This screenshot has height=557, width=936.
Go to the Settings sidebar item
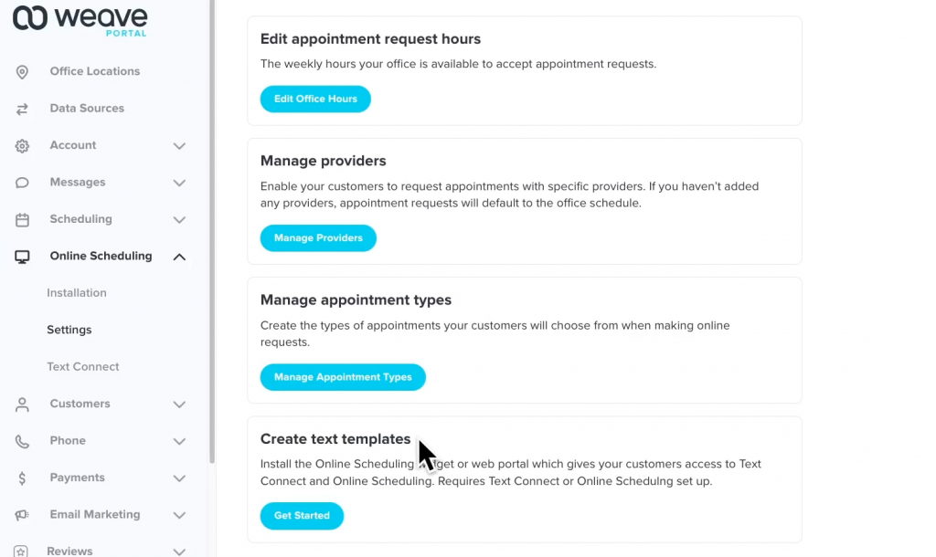pyautogui.click(x=69, y=330)
